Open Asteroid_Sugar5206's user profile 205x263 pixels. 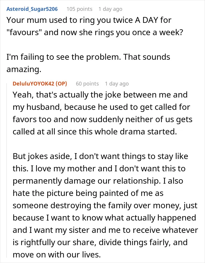(x=32, y=9)
